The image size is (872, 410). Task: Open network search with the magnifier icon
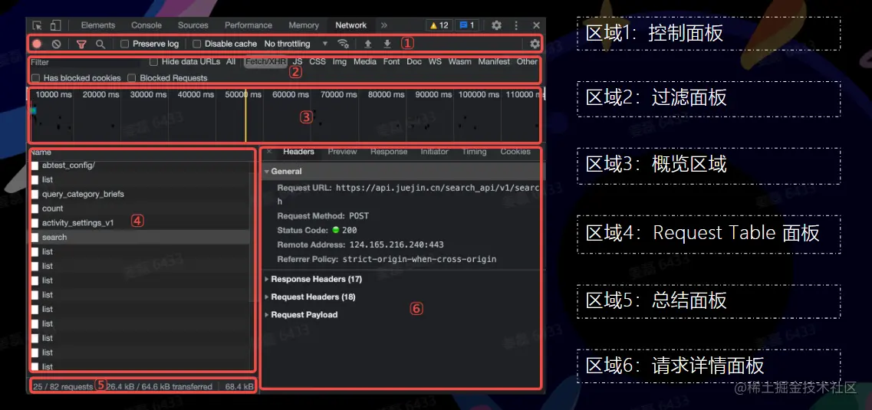point(100,44)
